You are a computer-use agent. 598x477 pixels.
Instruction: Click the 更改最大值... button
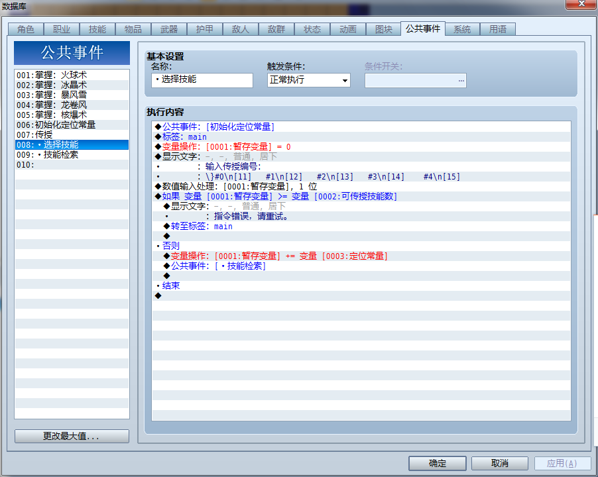pos(72,436)
